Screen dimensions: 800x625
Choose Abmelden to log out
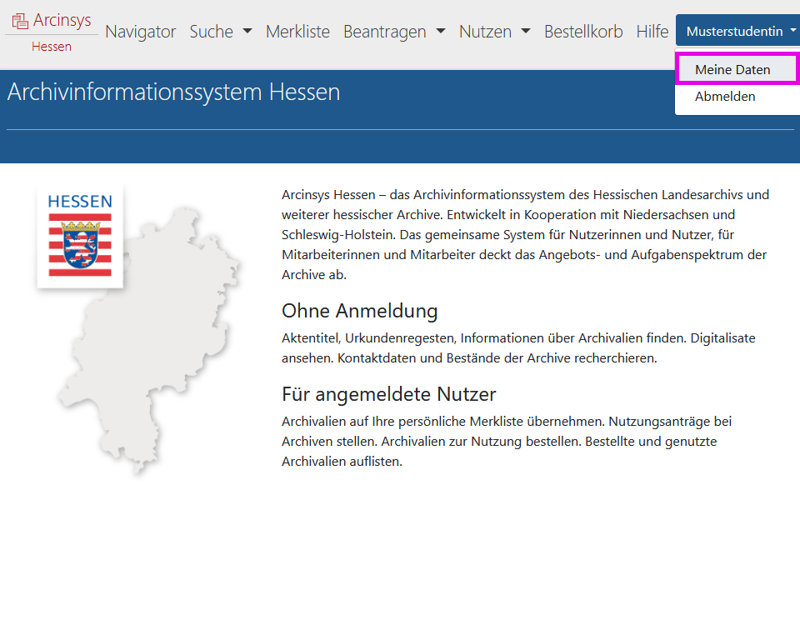coord(737,97)
